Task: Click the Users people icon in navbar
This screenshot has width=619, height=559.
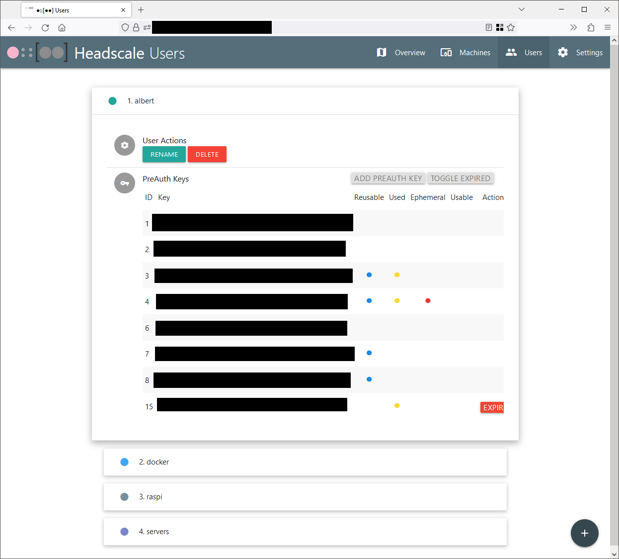Action: 511,52
